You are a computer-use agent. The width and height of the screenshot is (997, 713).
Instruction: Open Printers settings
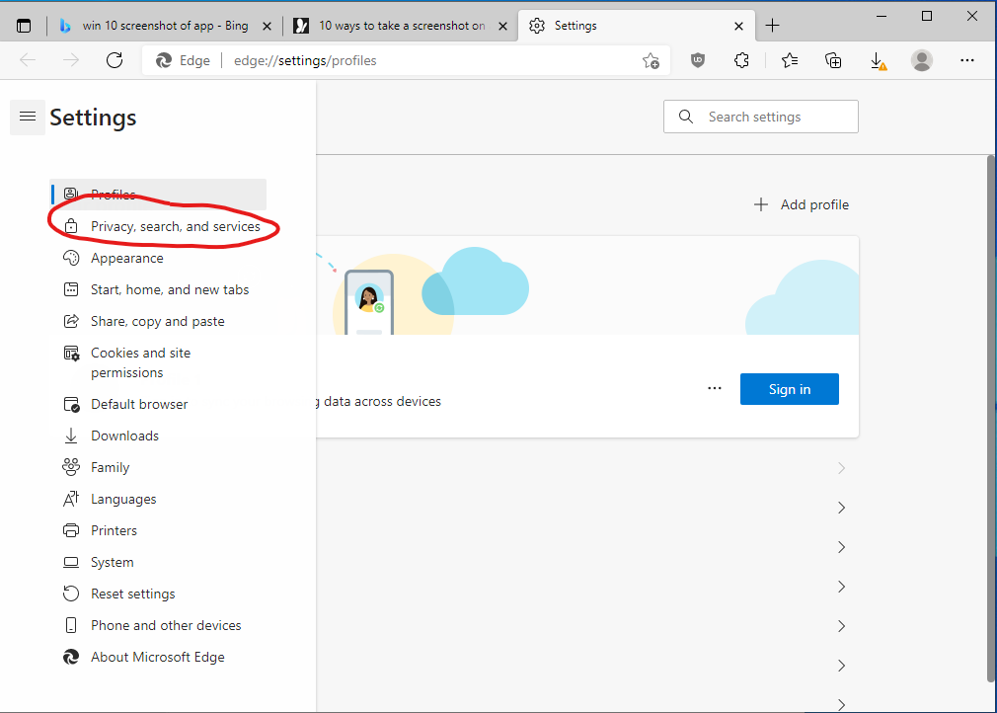point(158,530)
